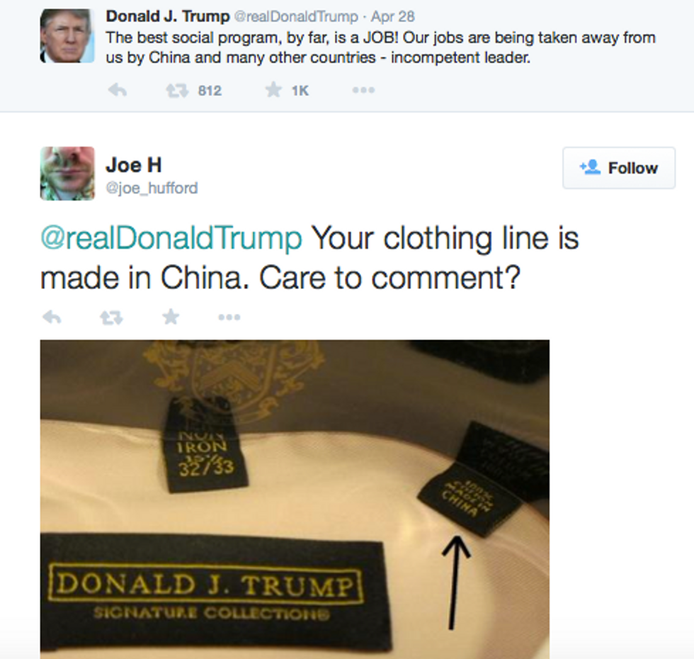This screenshot has width=694, height=659.
Task: Open the @realDonaldTrump handle in header
Action: pos(296,17)
